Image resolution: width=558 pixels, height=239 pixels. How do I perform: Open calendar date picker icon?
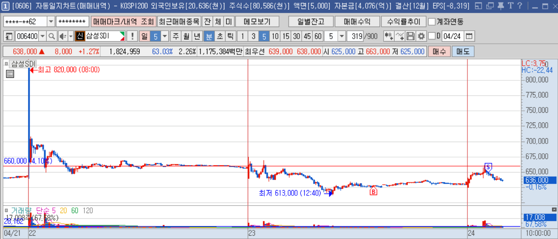[469, 36]
